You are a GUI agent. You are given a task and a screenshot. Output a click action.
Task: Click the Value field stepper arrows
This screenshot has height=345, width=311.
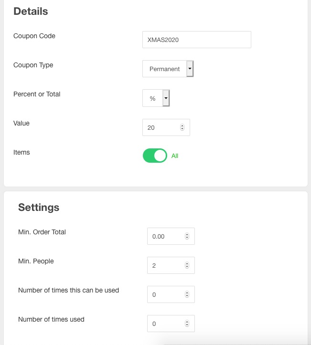[x=182, y=127]
